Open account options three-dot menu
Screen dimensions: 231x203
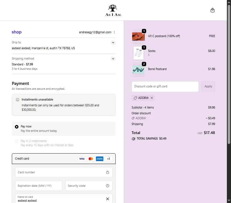coord(114,32)
